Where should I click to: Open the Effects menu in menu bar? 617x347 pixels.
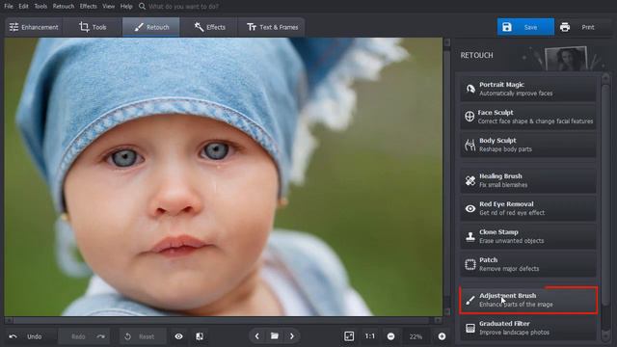[x=88, y=7]
